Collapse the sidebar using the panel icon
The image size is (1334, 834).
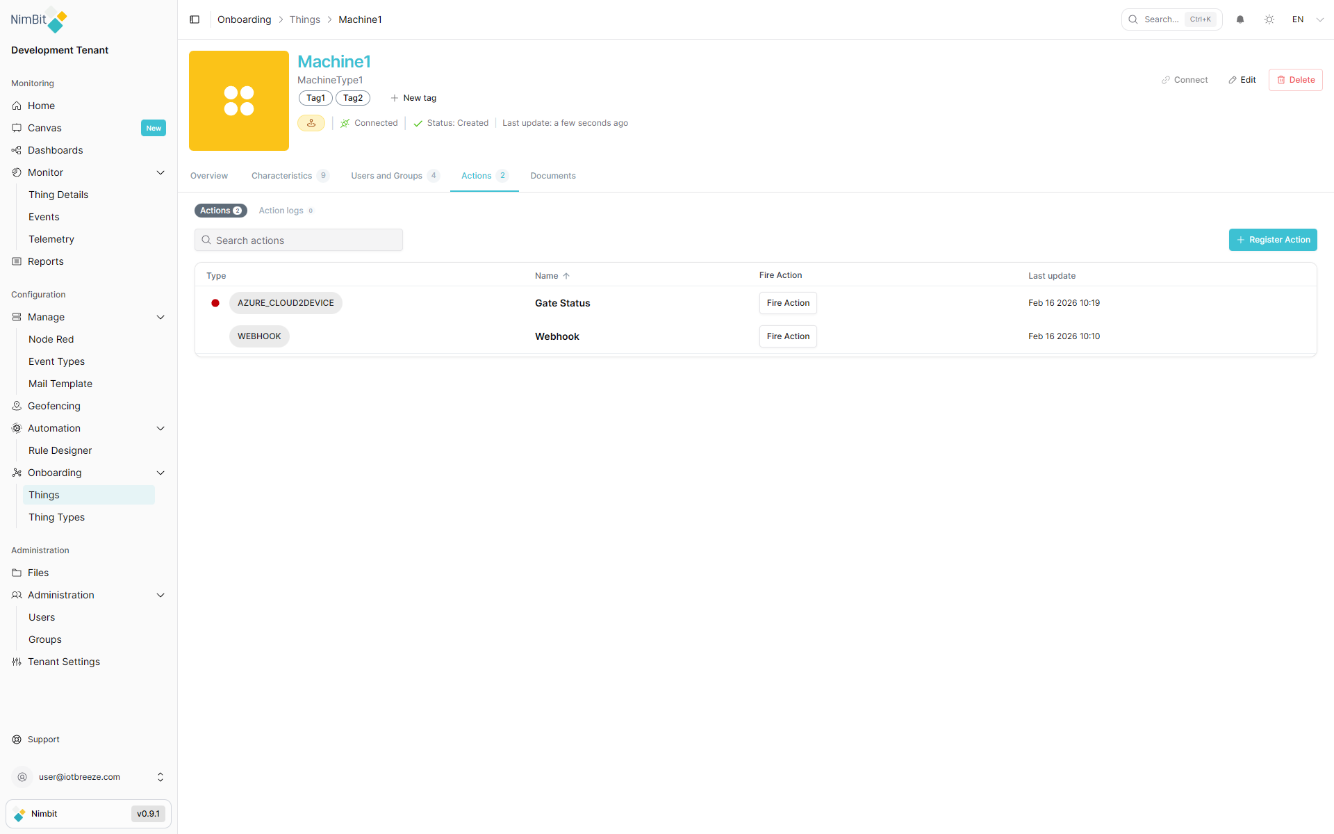tap(195, 19)
